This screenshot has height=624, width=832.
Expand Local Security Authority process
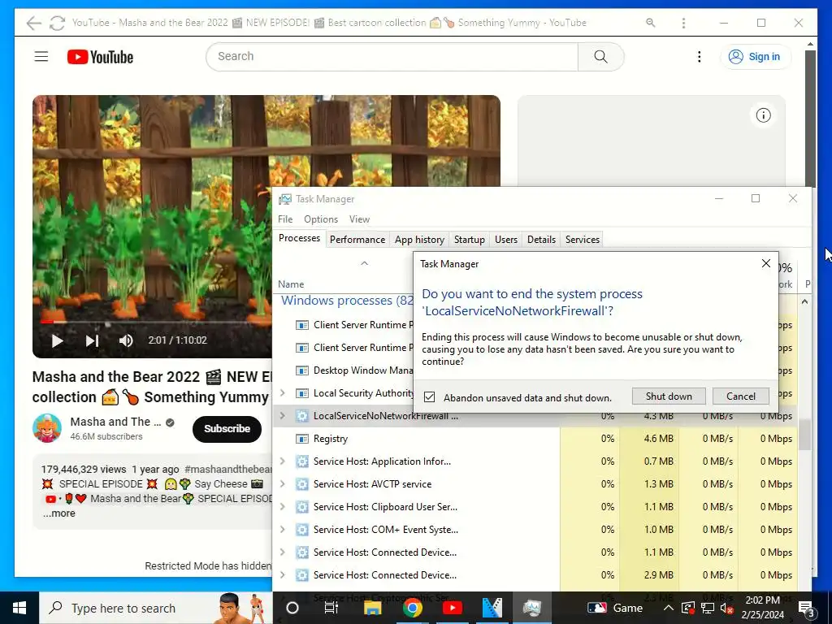(x=282, y=393)
